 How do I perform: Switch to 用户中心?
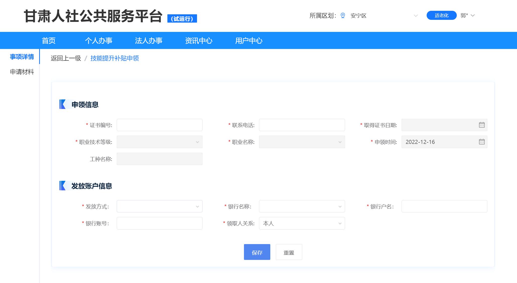coord(249,40)
